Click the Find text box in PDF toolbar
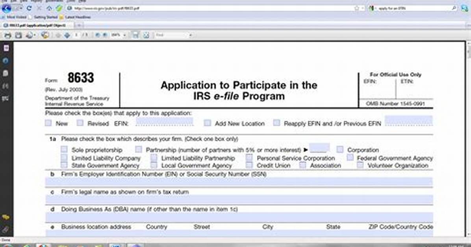Screen dimensions: 471x247 (x=171, y=35)
